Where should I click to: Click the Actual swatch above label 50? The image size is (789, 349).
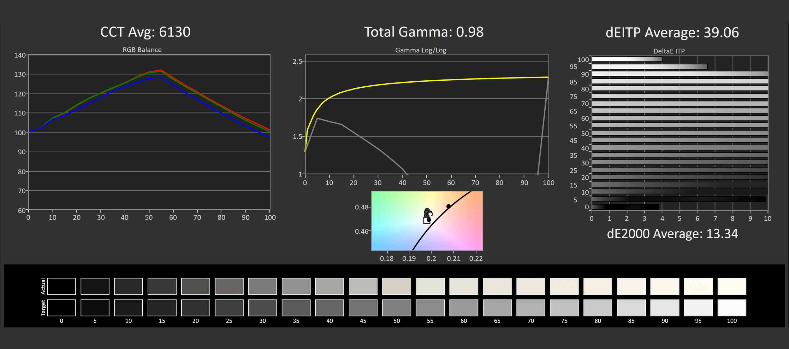pos(396,286)
